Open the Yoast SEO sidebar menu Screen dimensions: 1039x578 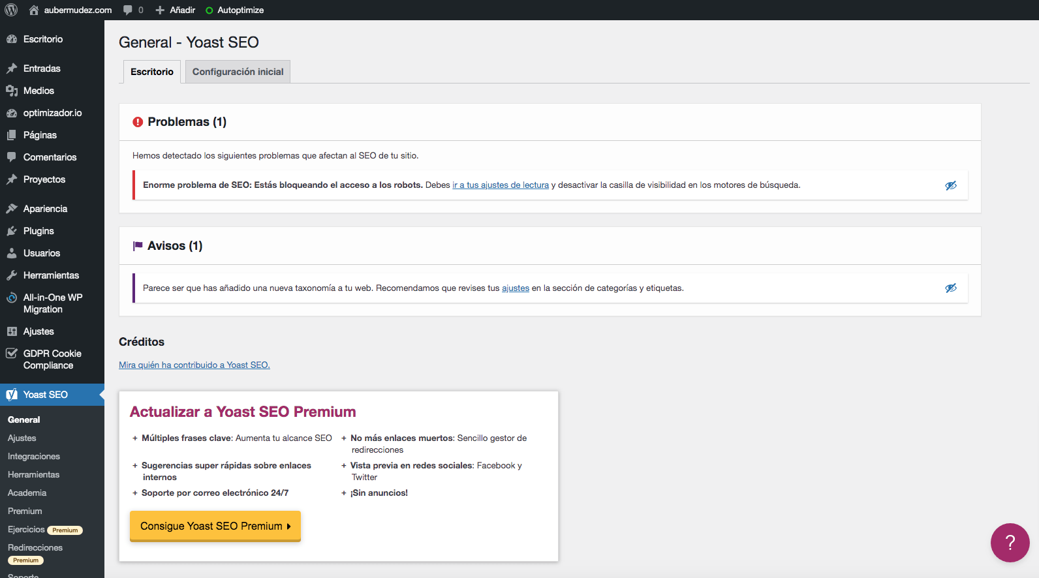(x=52, y=395)
